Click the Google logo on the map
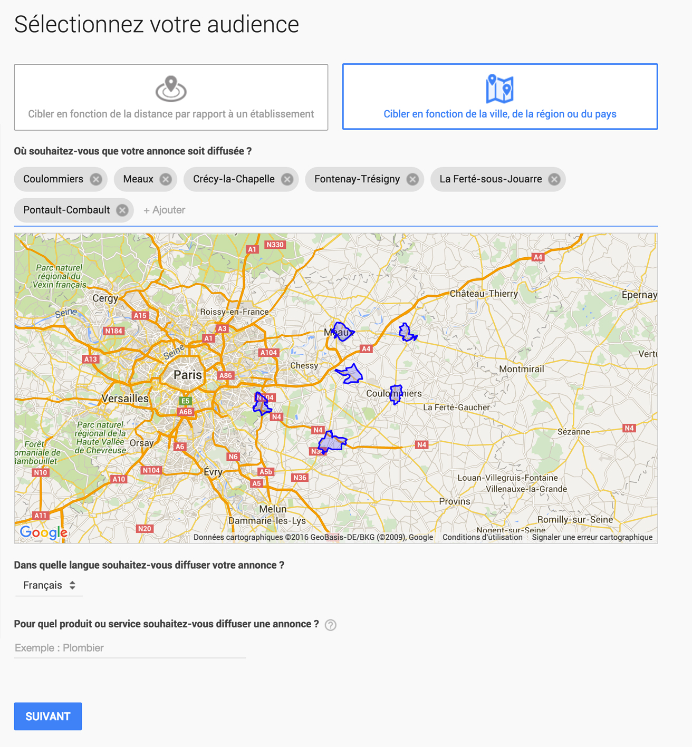The image size is (692, 747). point(43,532)
